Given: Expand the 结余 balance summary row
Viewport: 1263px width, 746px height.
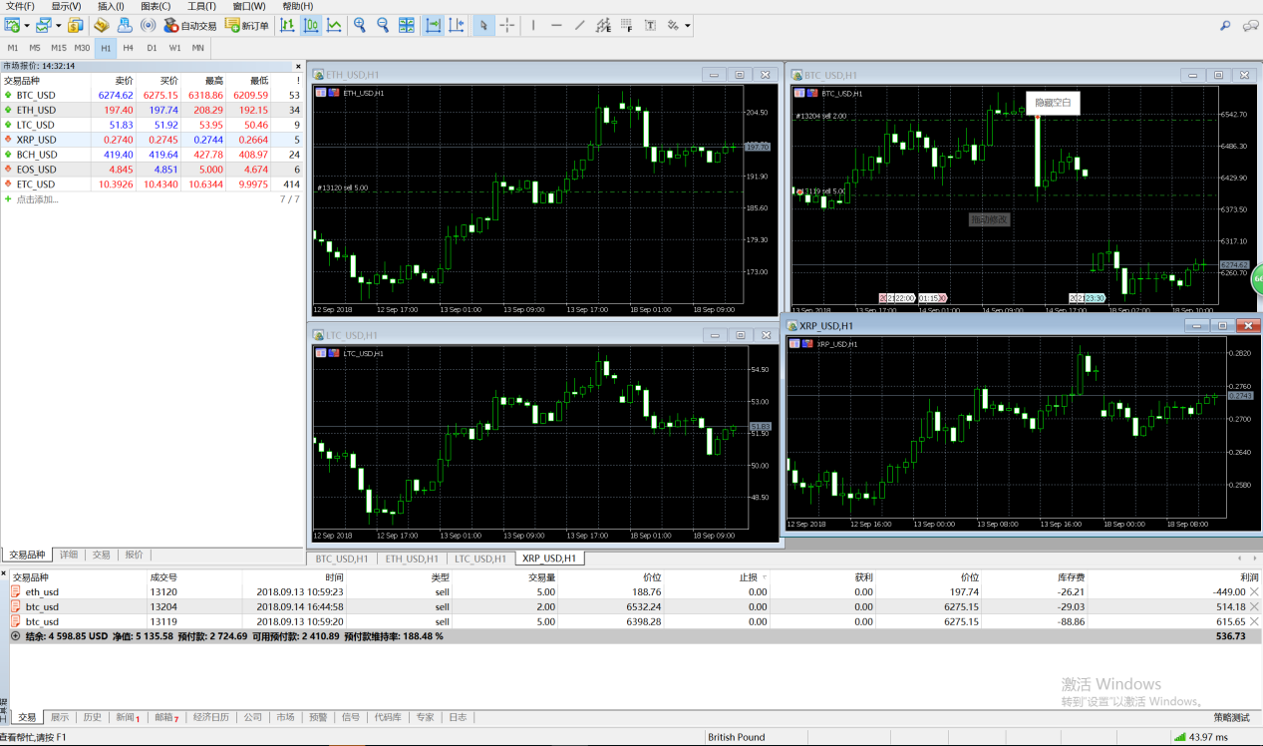Looking at the screenshot, I should click(x=15, y=635).
